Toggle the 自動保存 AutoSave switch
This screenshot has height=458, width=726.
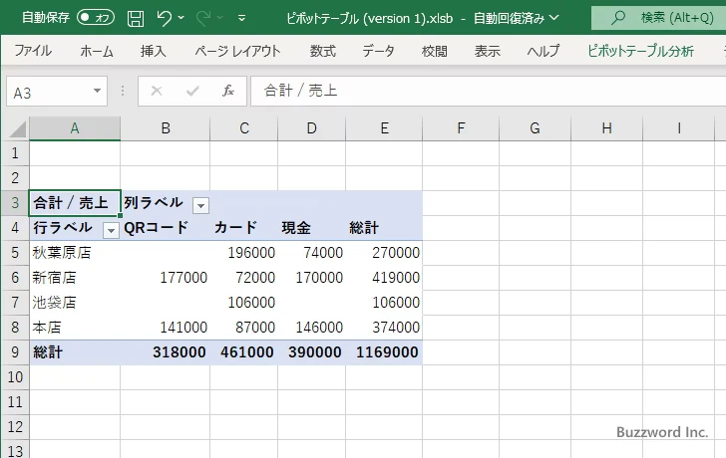click(x=96, y=18)
